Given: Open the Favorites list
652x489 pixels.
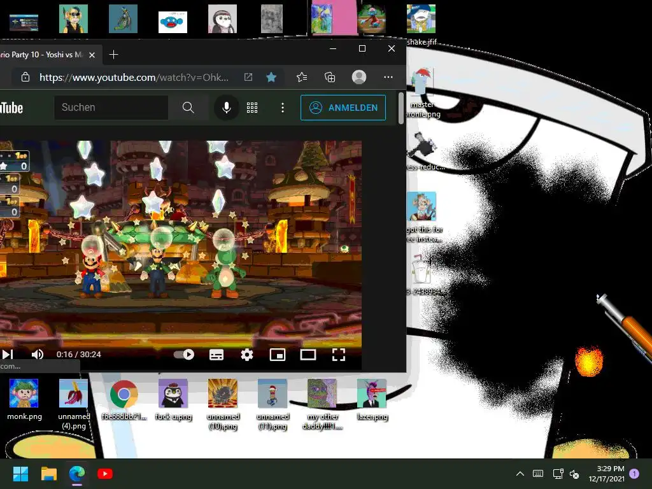Looking at the screenshot, I should point(302,77).
